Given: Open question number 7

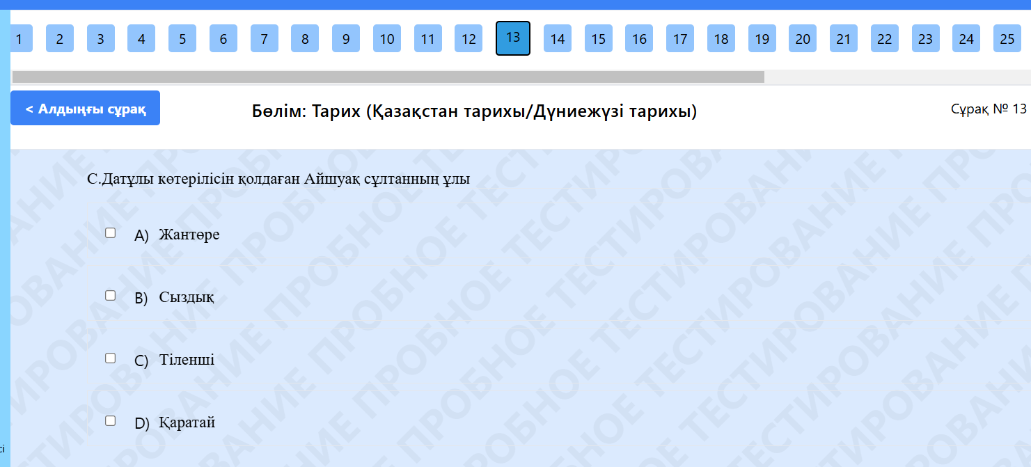Looking at the screenshot, I should pos(265,38).
